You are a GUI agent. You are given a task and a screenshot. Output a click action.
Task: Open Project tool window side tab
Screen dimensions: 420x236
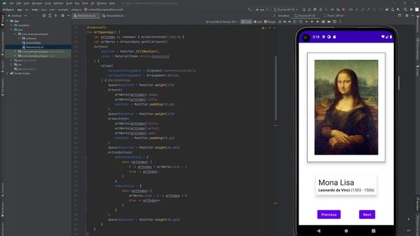point(3,20)
